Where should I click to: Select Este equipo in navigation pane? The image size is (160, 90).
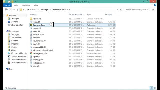tap(14, 31)
